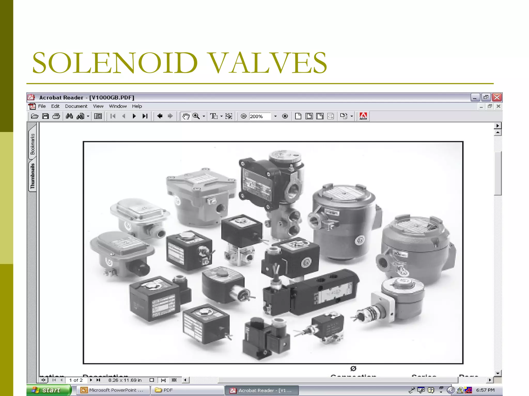Select Continuous layout in status bar
The height and width of the screenshot is (396, 529).
point(163,380)
